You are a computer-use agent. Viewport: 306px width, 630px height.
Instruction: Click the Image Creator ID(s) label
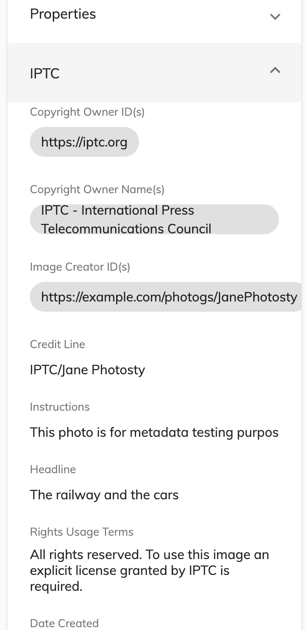[80, 266]
